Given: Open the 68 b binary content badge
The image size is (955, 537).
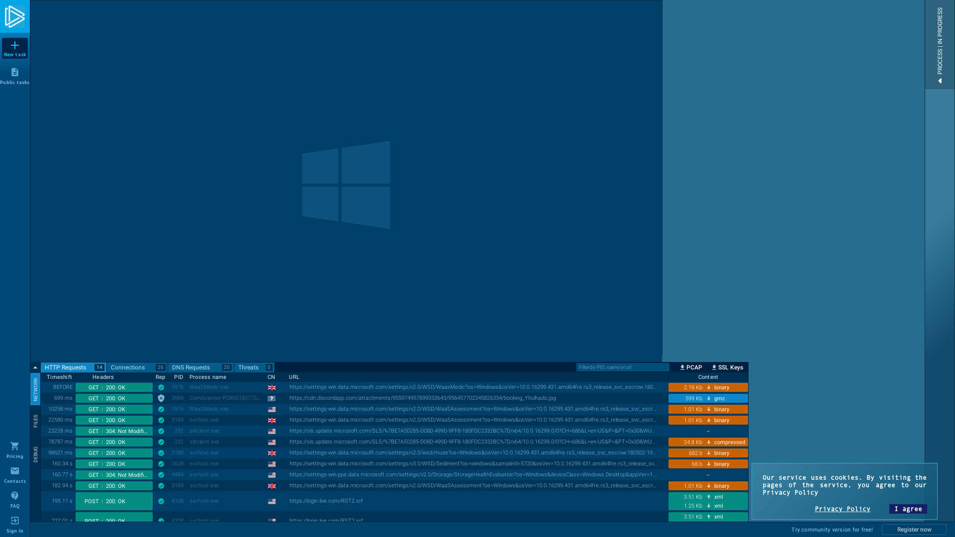Looking at the screenshot, I should coord(708,464).
